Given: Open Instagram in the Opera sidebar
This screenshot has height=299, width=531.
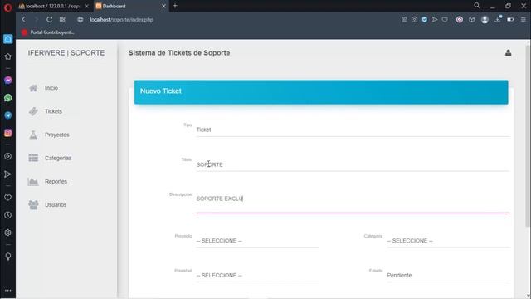Looking at the screenshot, I should point(8,133).
